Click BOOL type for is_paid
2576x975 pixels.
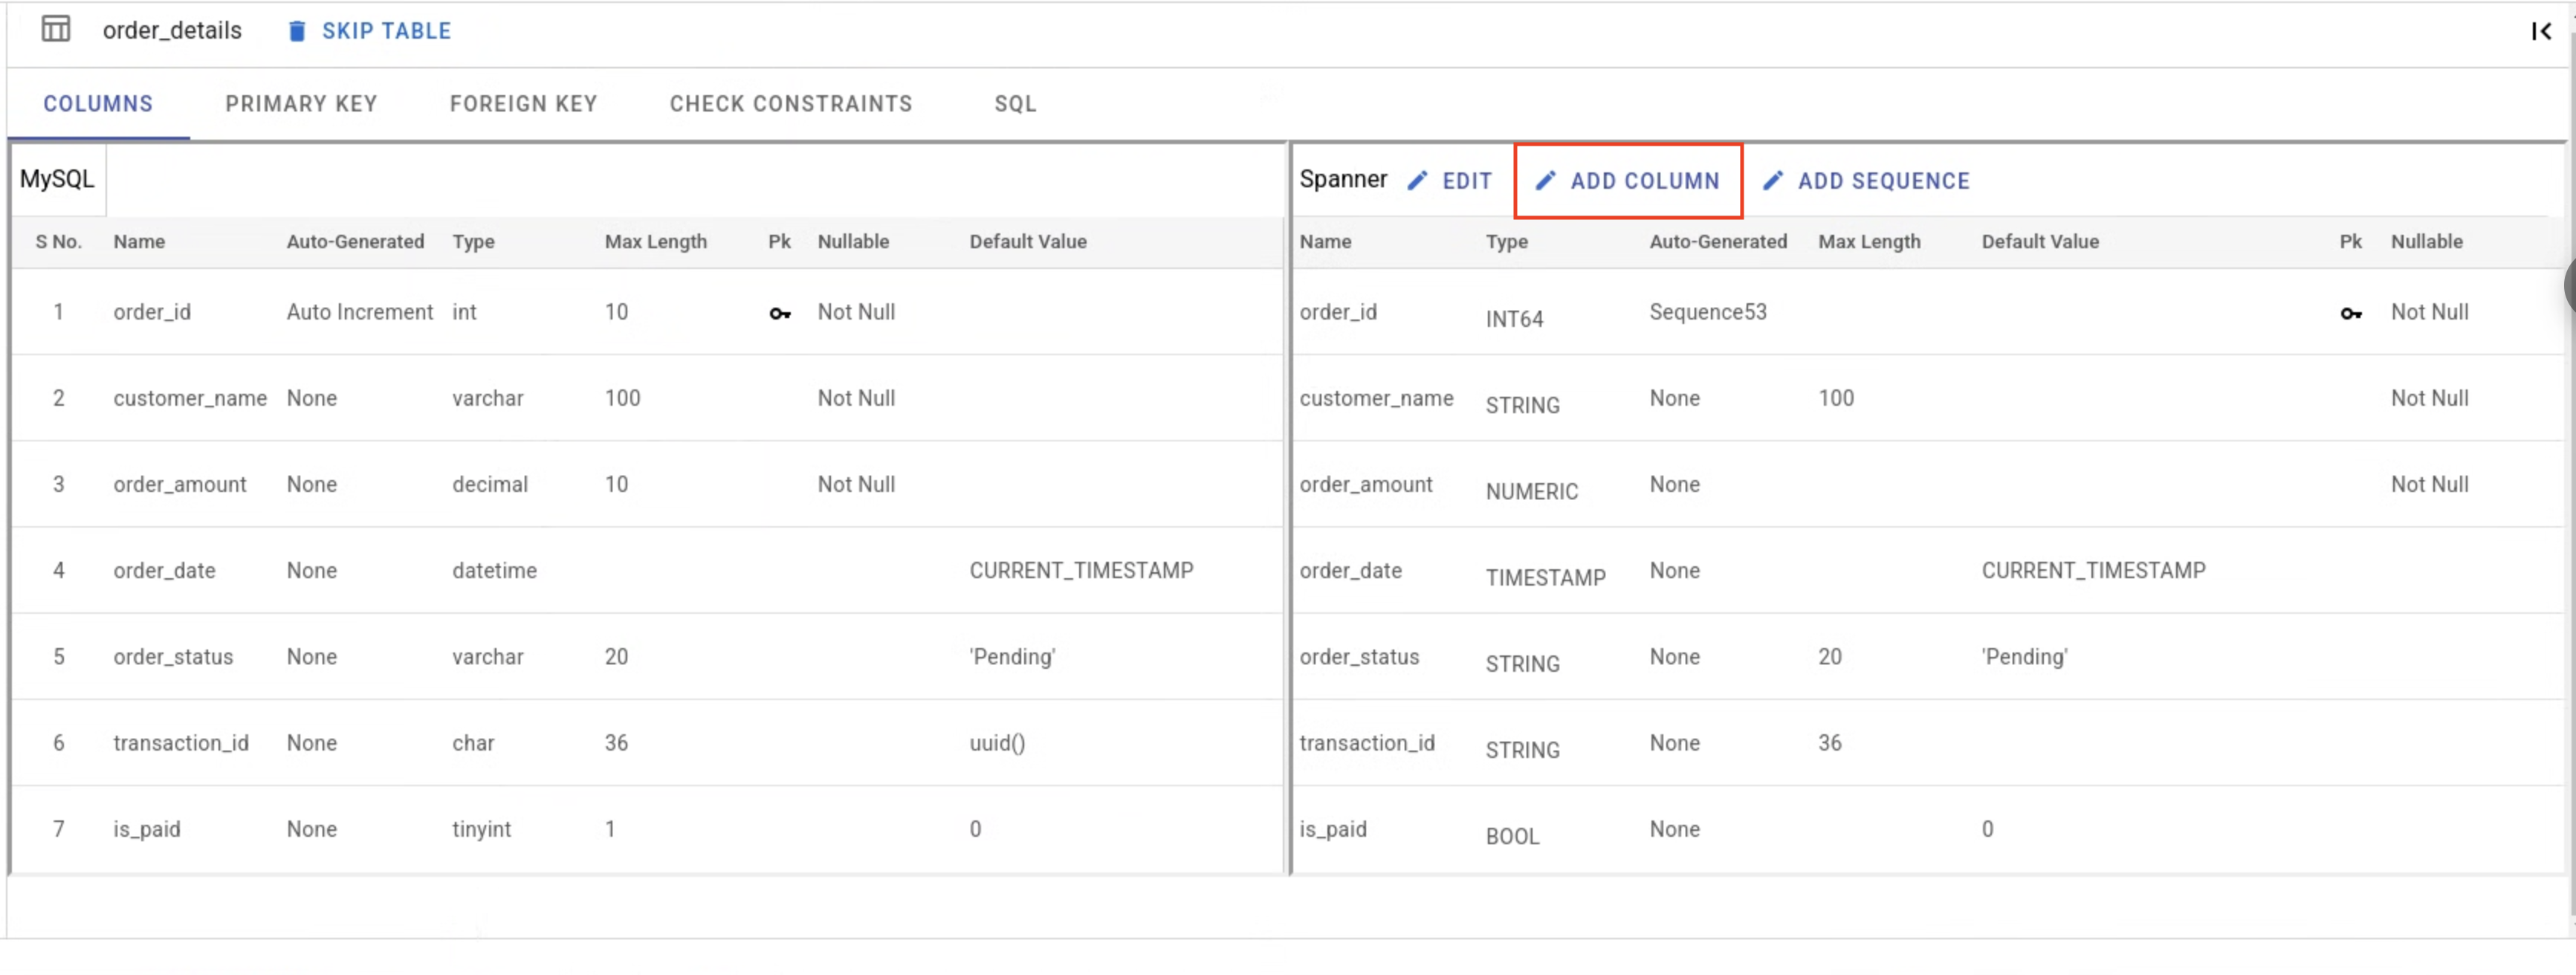click(x=1512, y=836)
